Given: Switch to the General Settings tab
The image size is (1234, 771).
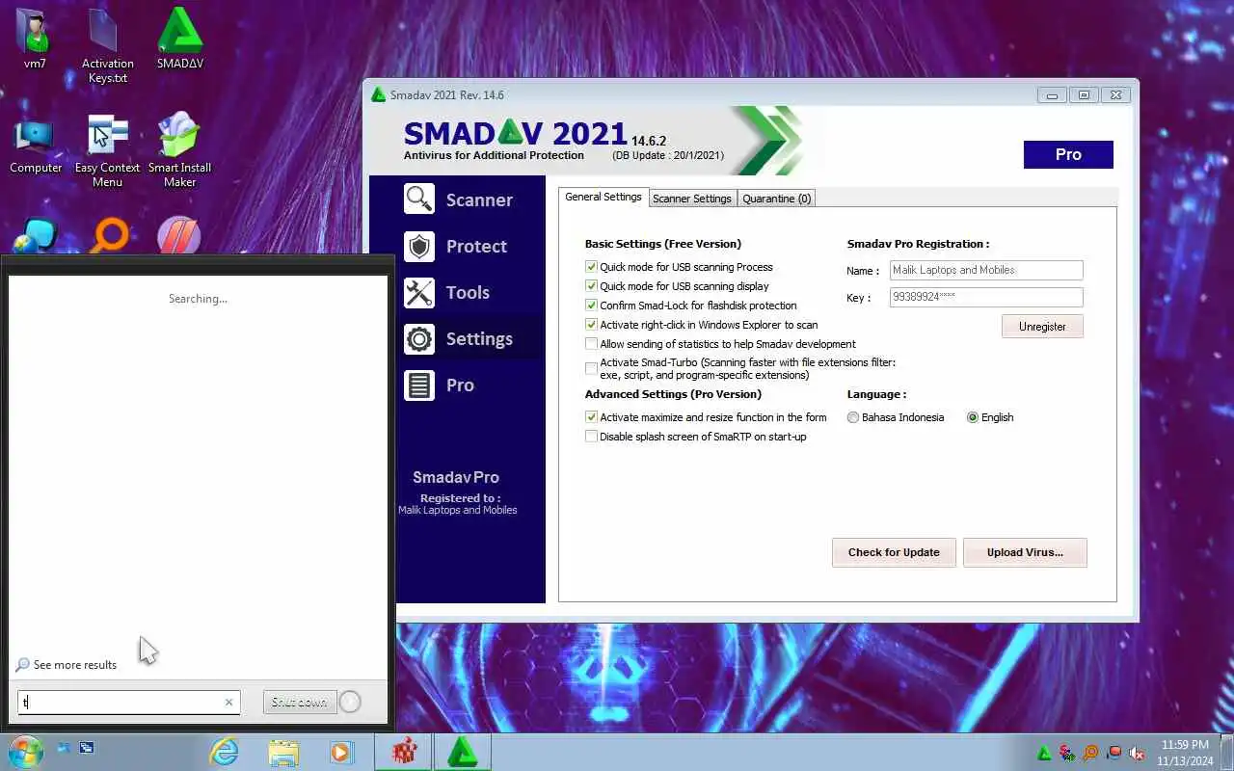Looking at the screenshot, I should pyautogui.click(x=604, y=197).
